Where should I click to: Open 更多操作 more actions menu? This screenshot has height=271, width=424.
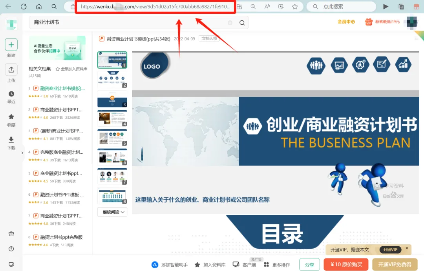(x=277, y=265)
